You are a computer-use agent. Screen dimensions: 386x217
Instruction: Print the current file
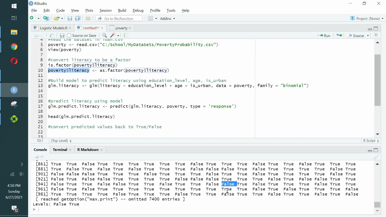click(88, 18)
